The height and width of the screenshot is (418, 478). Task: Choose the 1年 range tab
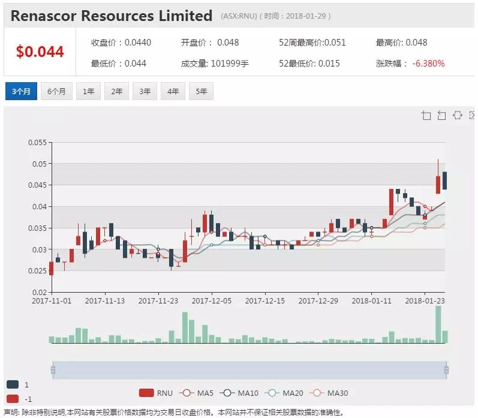tap(88, 91)
